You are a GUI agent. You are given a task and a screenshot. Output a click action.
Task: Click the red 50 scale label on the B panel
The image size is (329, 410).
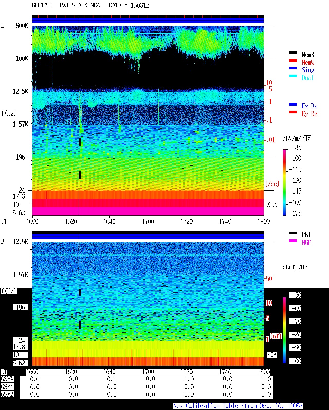[x=269, y=278]
